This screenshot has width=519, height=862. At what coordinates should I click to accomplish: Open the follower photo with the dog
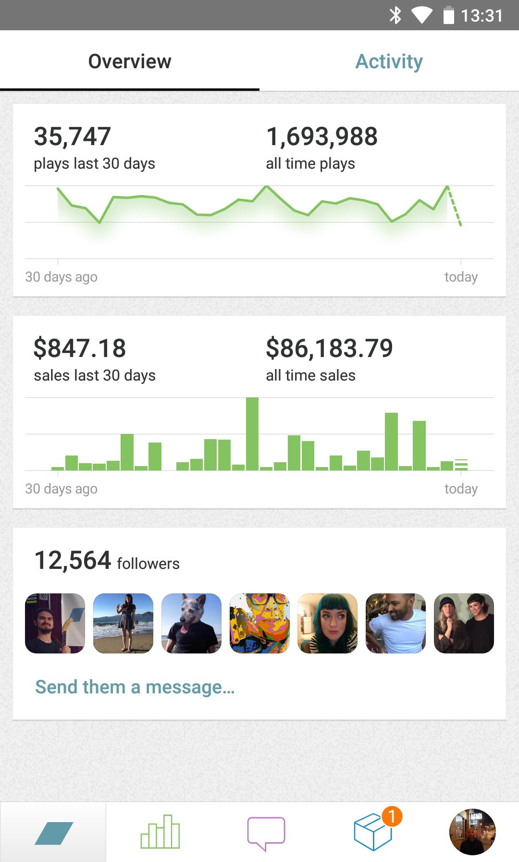191,623
